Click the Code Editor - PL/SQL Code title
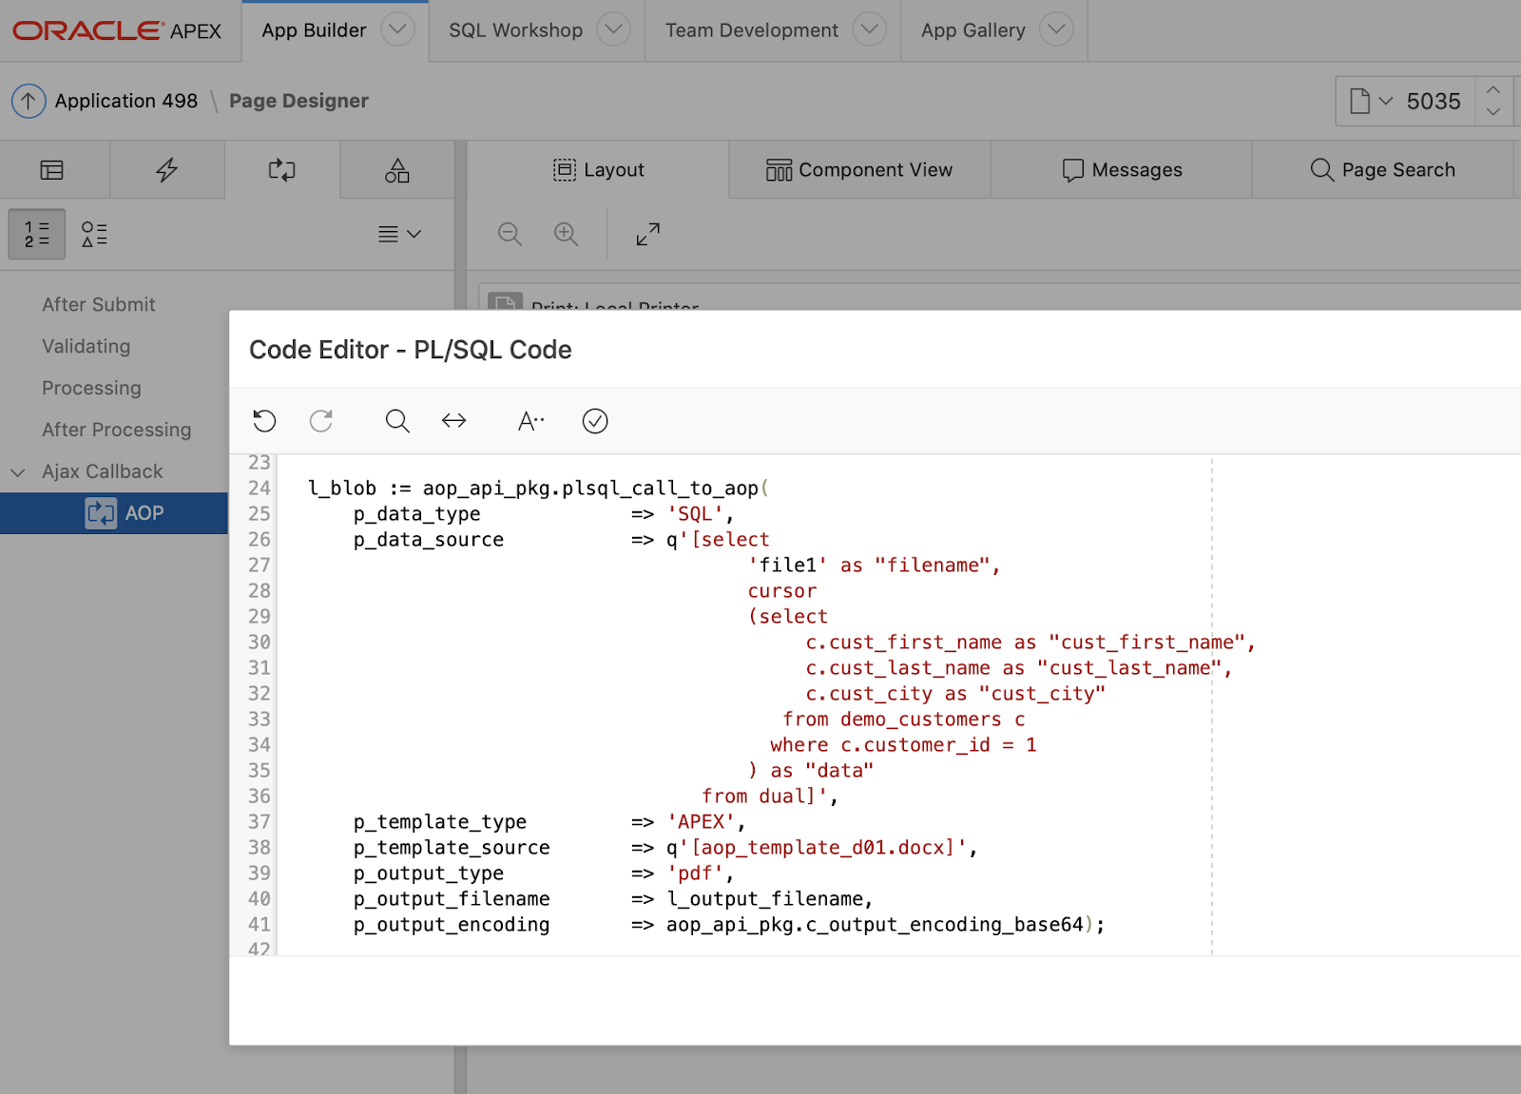Image resolution: width=1521 pixels, height=1094 pixels. coord(411,350)
